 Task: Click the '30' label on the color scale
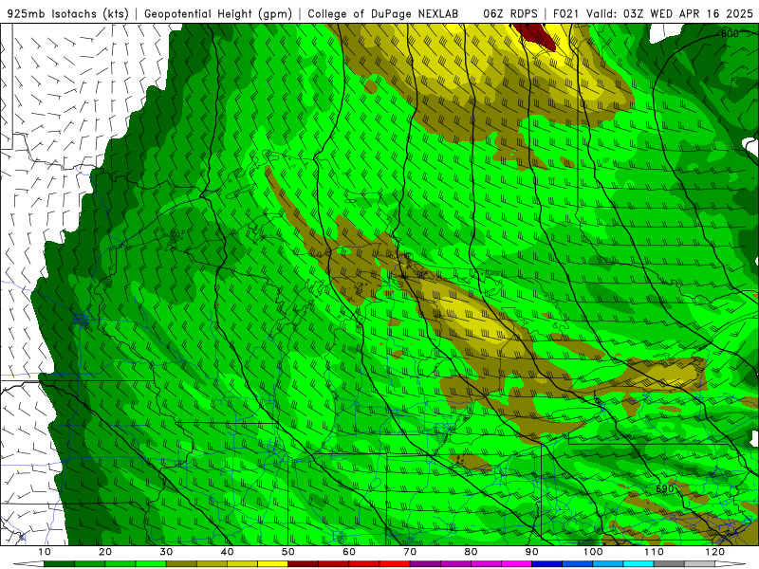point(166,552)
